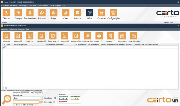Click the Envia XML - Alt+E icon
Viewport: 180px width, 106px height.
[134, 36]
